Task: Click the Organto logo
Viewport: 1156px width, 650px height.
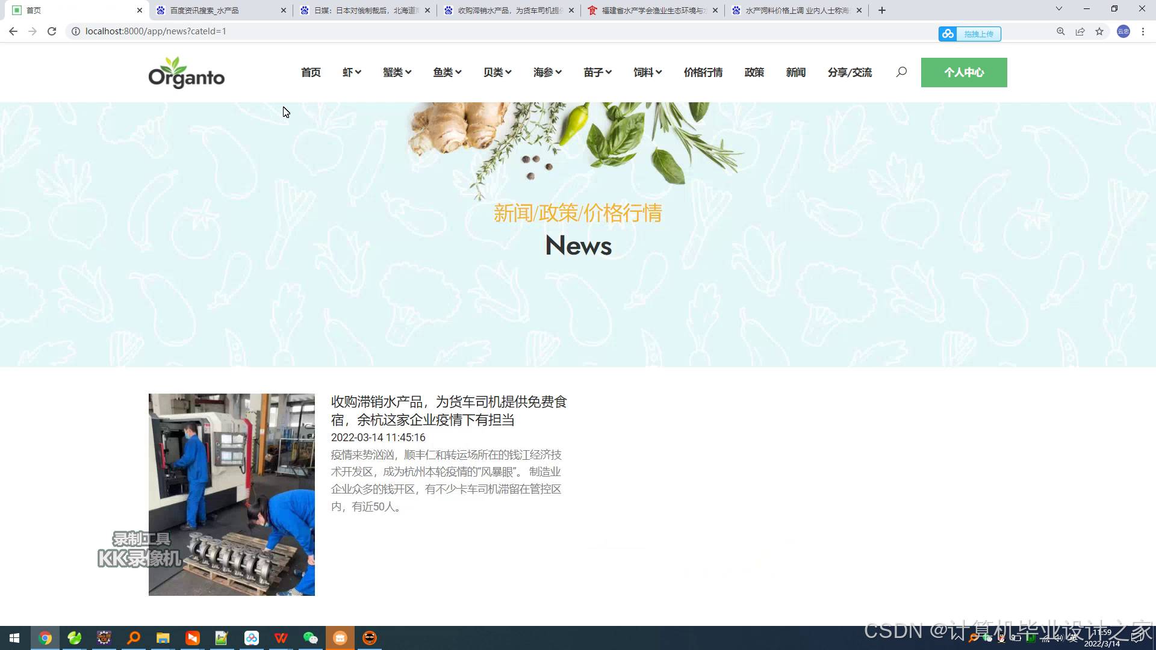Action: (186, 73)
